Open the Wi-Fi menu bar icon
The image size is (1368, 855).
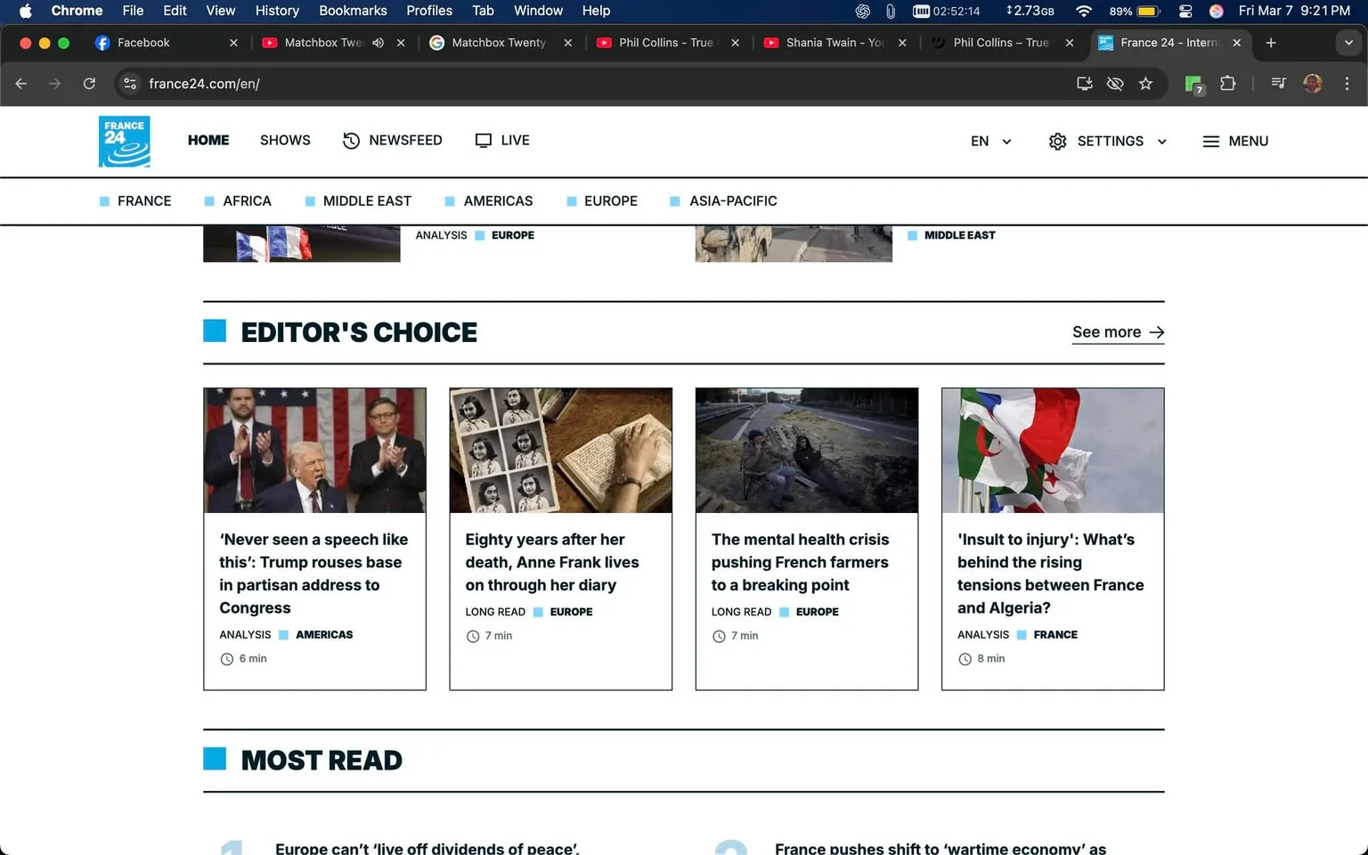(x=1084, y=11)
